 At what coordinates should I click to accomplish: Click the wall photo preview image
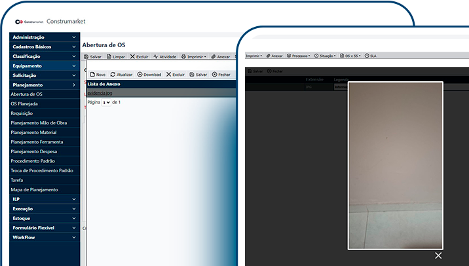point(394,165)
